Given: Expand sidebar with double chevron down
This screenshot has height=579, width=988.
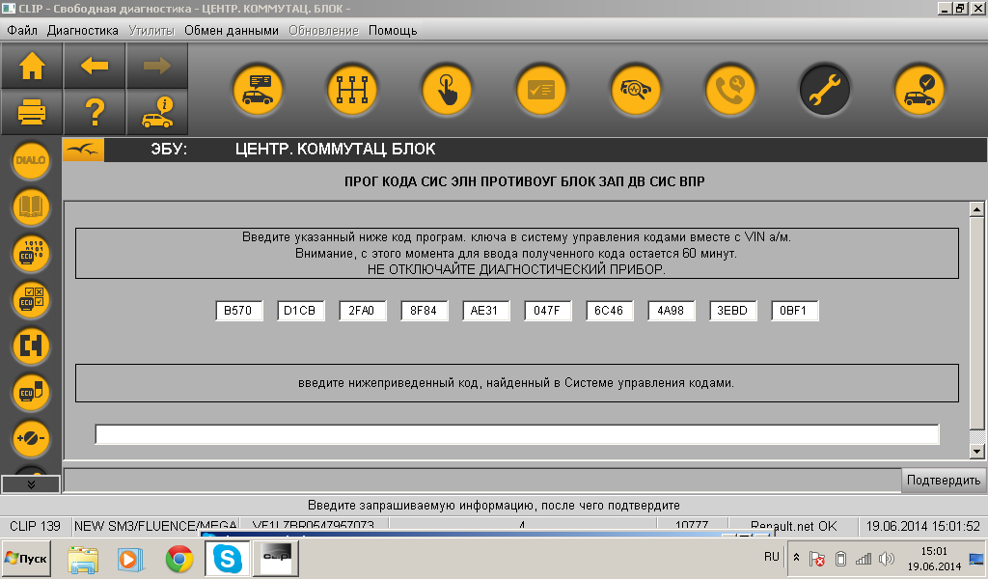Looking at the screenshot, I should 31,483.
